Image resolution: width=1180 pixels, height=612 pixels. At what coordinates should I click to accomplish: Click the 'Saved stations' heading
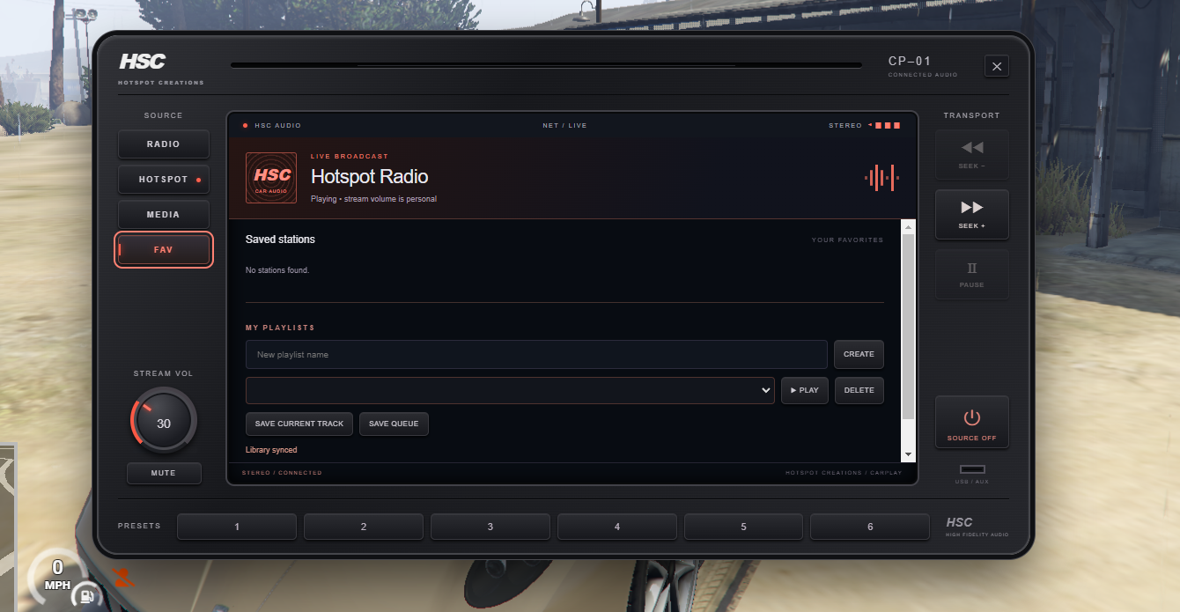point(280,240)
